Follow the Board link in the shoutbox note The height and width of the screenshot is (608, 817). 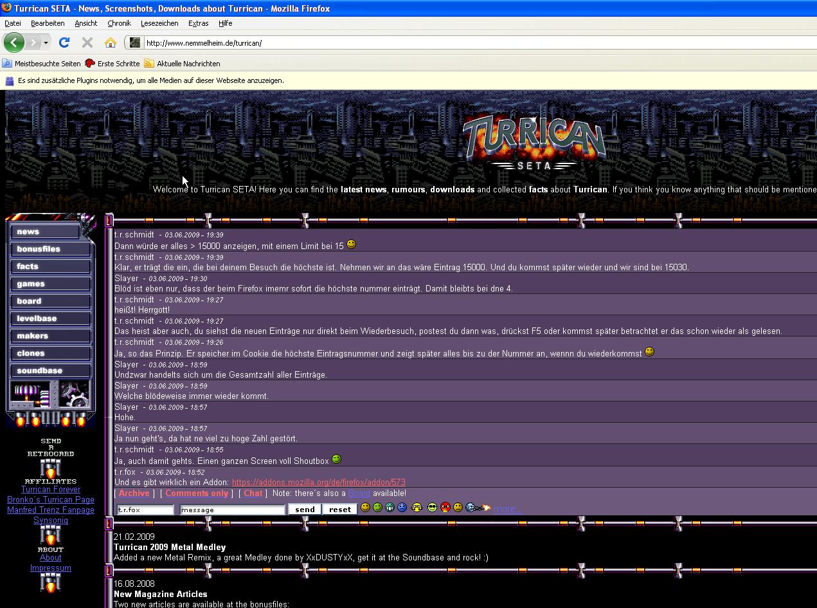click(359, 493)
